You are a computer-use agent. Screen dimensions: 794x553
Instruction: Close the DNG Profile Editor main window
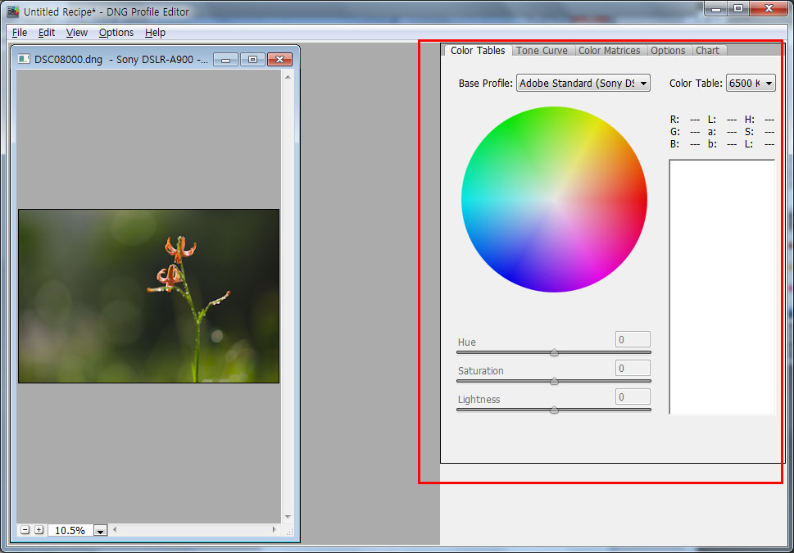pyautogui.click(x=769, y=8)
